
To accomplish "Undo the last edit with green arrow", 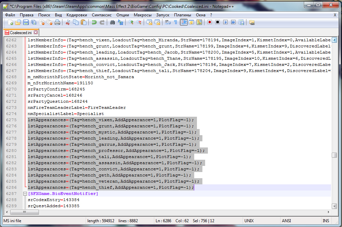I will click(x=94, y=22).
